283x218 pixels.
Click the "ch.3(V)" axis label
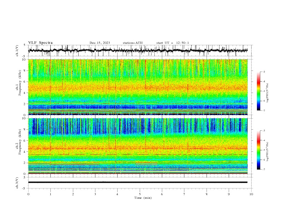coord(17,183)
